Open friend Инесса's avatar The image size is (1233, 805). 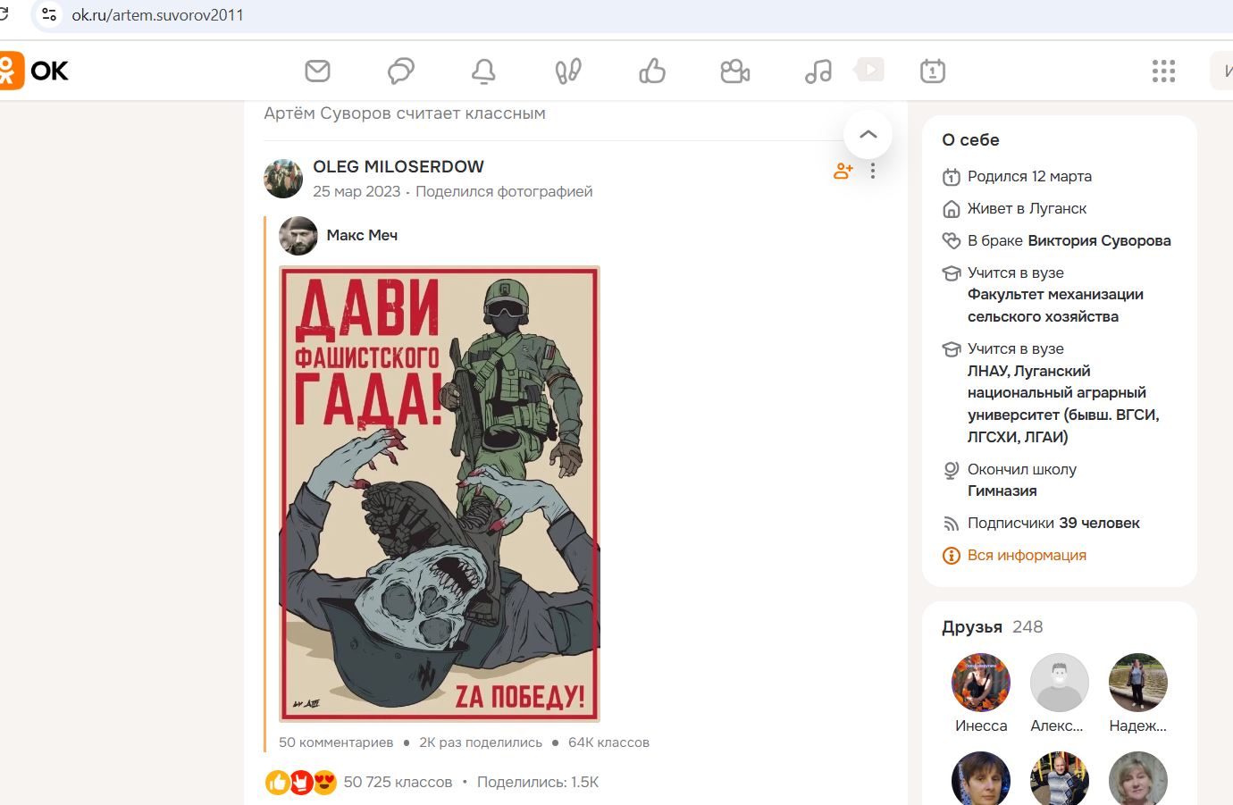point(980,683)
